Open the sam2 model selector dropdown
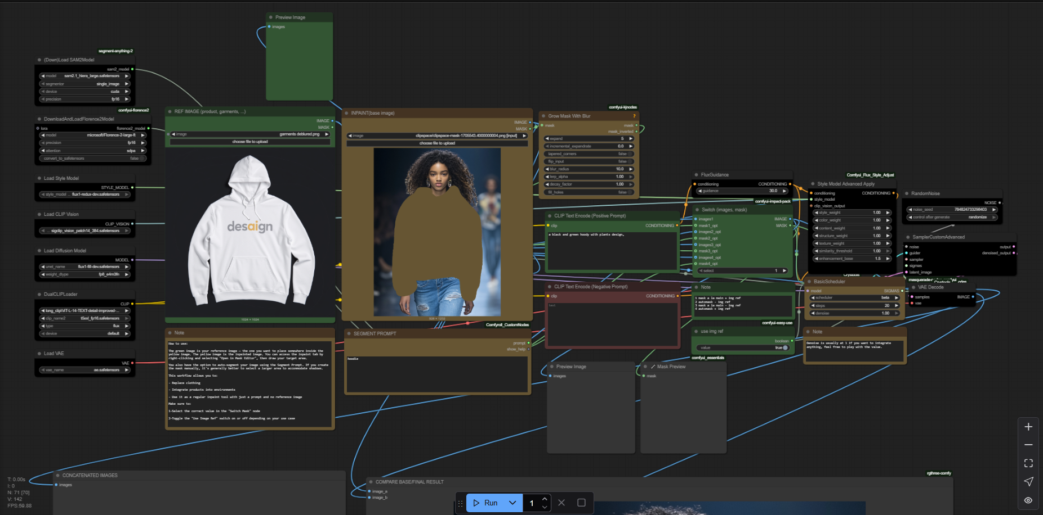This screenshot has width=1043, height=515. pos(84,76)
